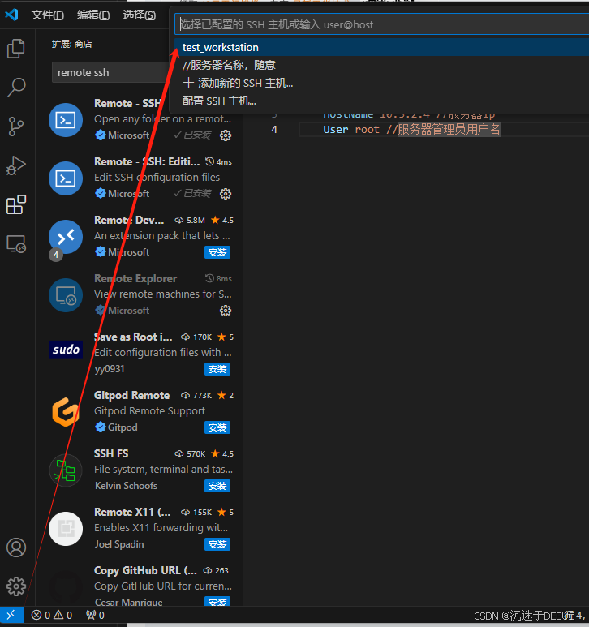The height and width of the screenshot is (627, 589).
Task: Click the Remote - SSH: Editing extension icon
Action: pyautogui.click(x=66, y=178)
